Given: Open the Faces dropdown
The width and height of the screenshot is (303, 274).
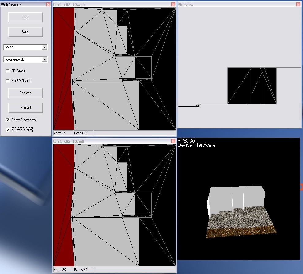Looking at the screenshot, I should pyautogui.click(x=44, y=47).
